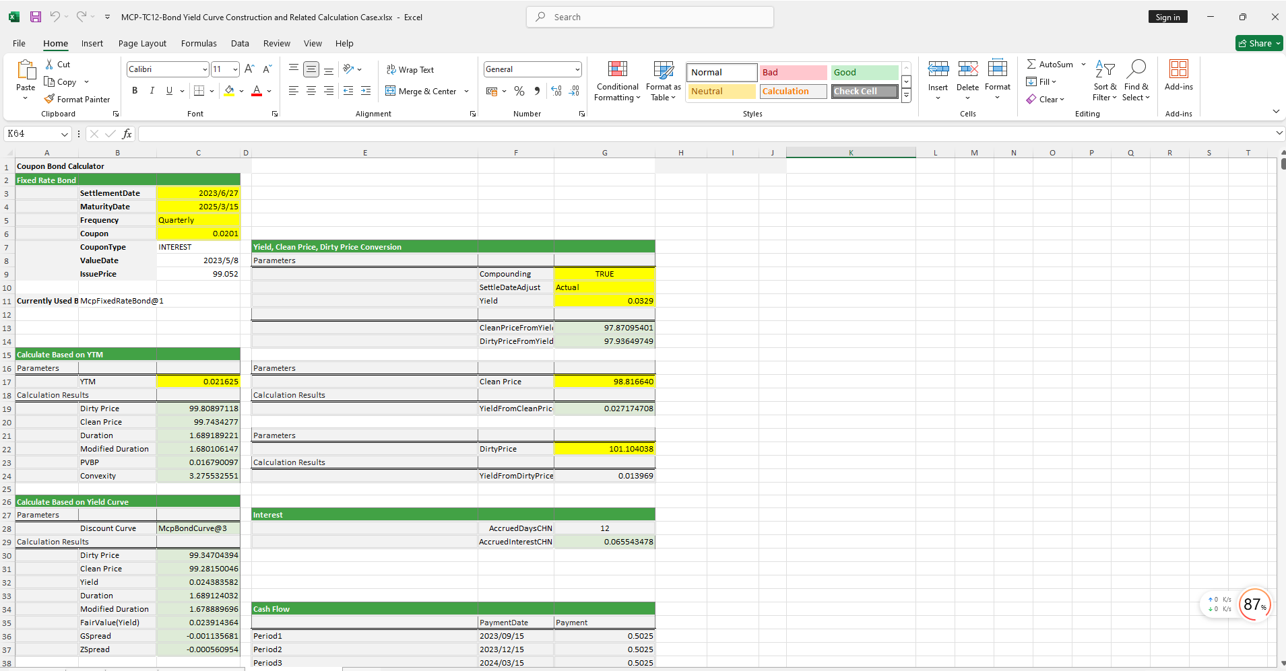
Task: Apply the Neutral cell style swatch
Action: (722, 91)
